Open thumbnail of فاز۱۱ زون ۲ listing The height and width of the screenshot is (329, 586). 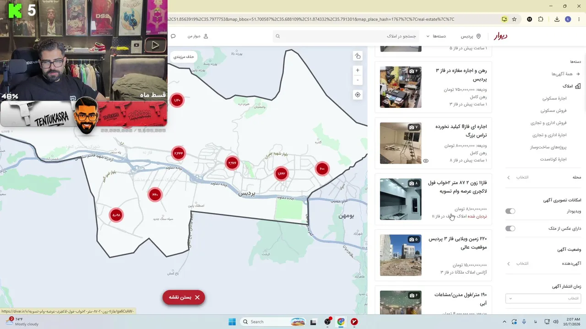[x=401, y=199]
